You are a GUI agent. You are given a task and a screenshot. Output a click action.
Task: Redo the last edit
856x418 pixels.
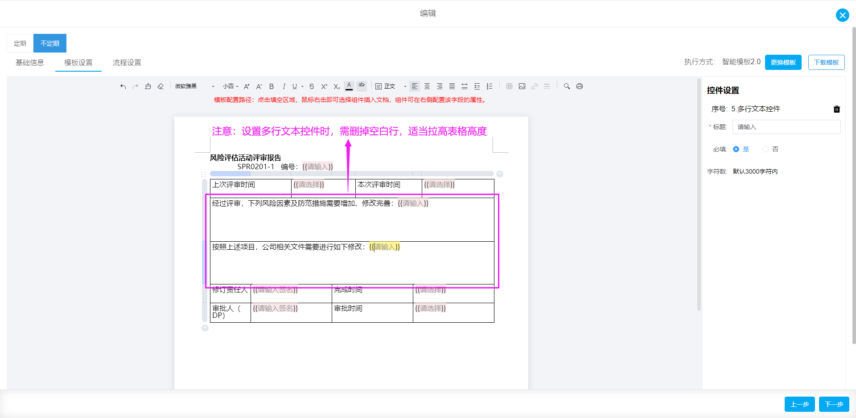click(x=136, y=86)
